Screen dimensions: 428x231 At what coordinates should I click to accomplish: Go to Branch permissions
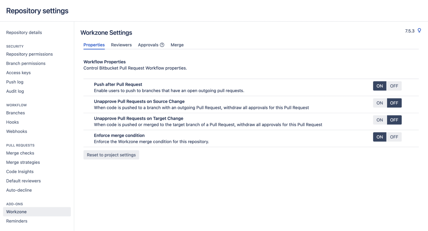click(26, 64)
